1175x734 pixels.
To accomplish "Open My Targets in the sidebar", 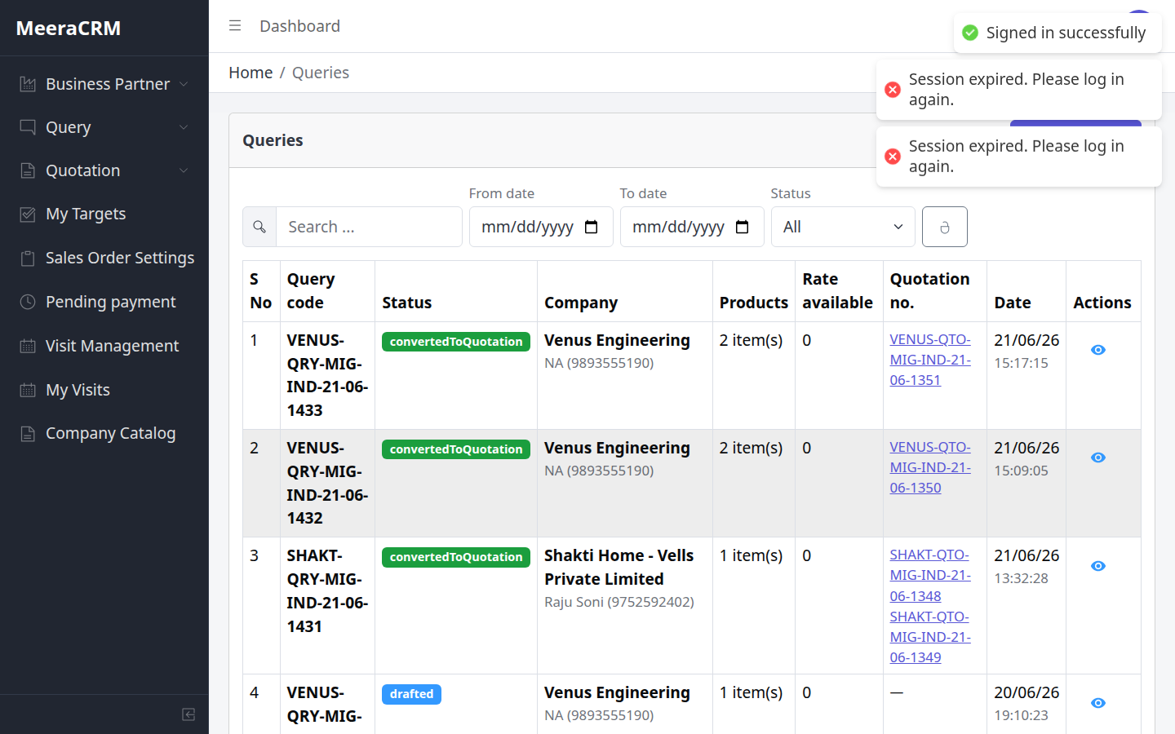I will [x=104, y=214].
